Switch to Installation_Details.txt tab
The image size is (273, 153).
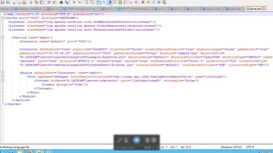(29, 8)
